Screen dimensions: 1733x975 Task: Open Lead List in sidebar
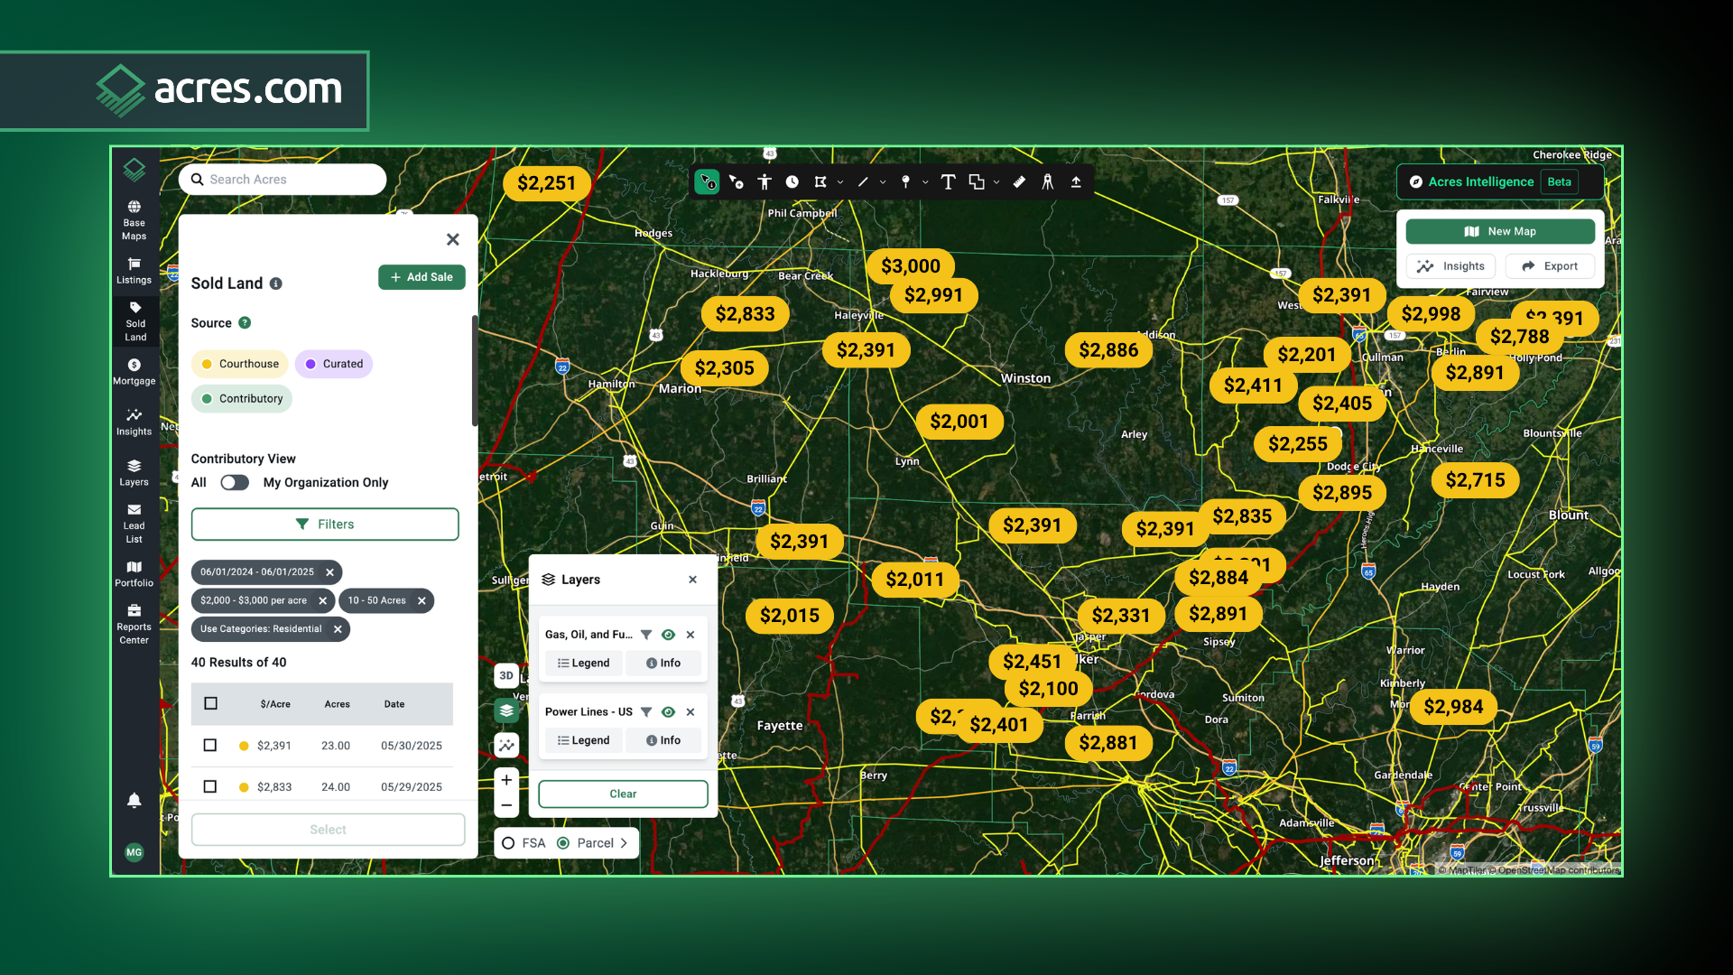tap(134, 524)
